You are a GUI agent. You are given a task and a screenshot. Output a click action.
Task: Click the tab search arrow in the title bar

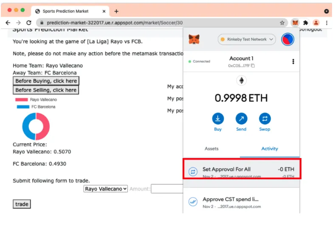(326, 11)
